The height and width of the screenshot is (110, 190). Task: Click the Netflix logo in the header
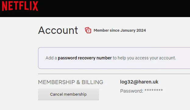[x=20, y=6]
